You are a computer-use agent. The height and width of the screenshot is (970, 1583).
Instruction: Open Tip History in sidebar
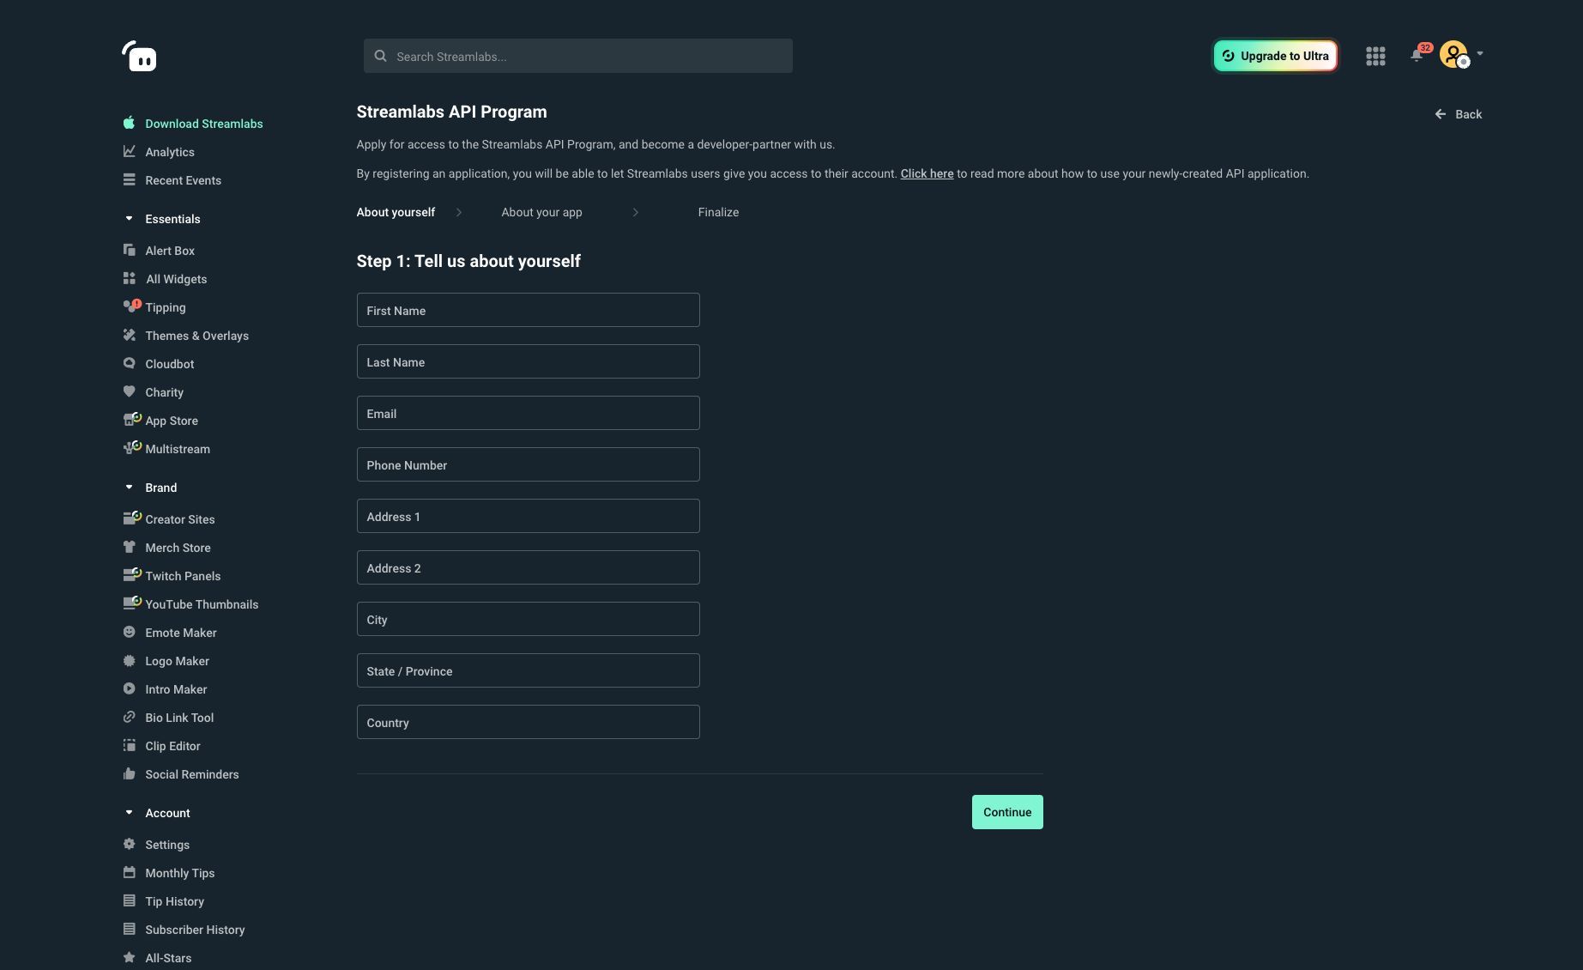click(174, 901)
